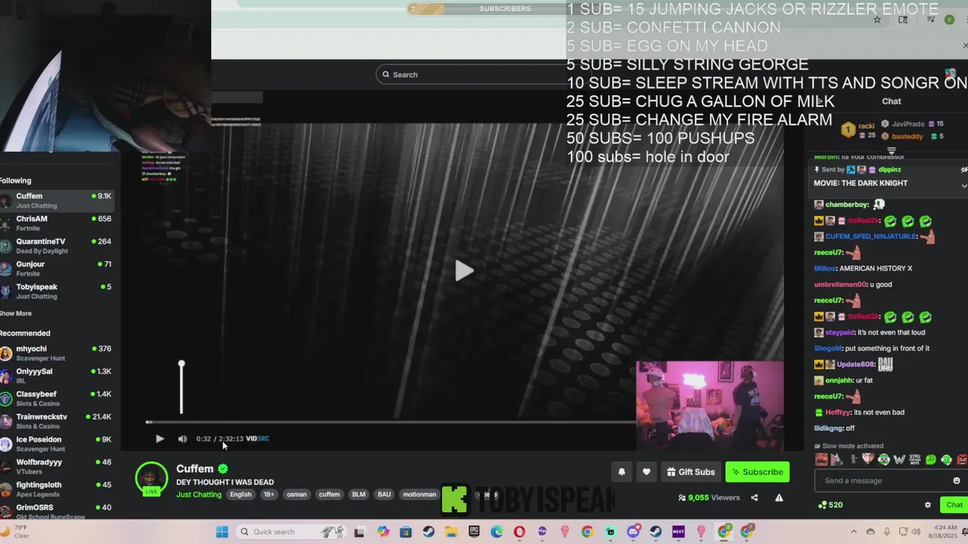Open Gunjour channel in sidebar
Screen dimensions: 968x544
coord(57,268)
